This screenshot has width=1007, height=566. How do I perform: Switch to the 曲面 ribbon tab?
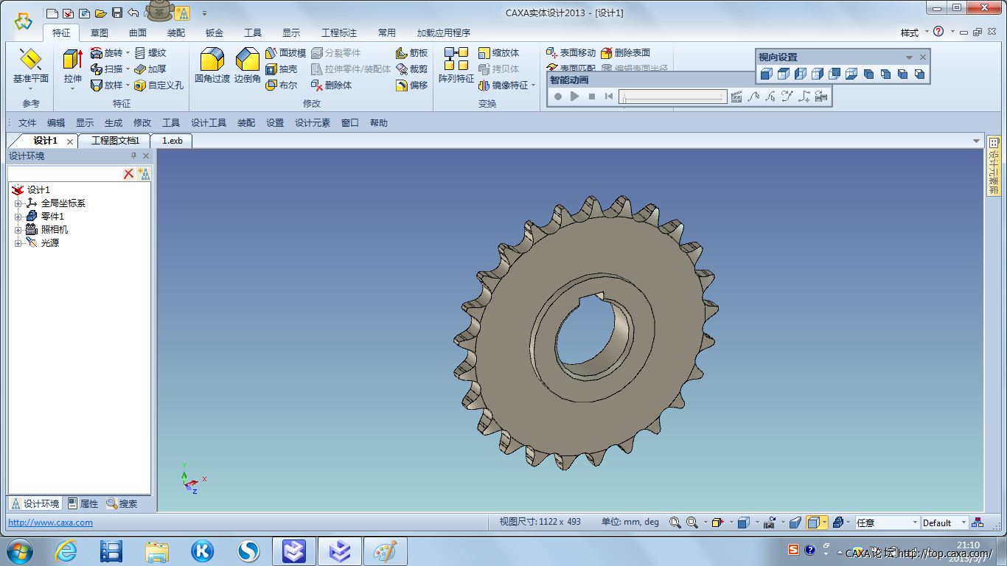(138, 33)
